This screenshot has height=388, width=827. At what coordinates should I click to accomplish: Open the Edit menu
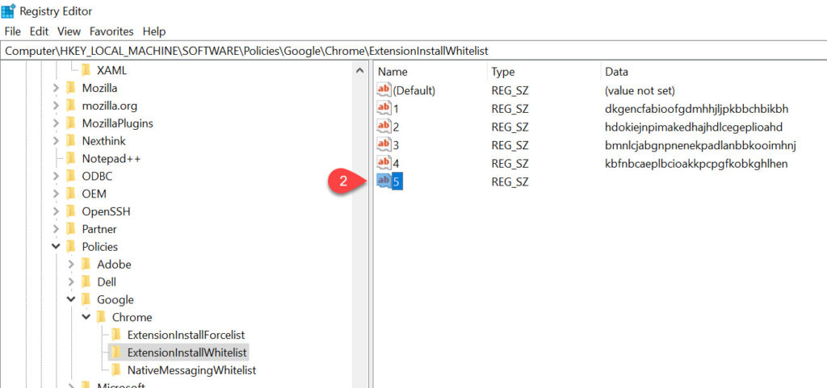39,31
